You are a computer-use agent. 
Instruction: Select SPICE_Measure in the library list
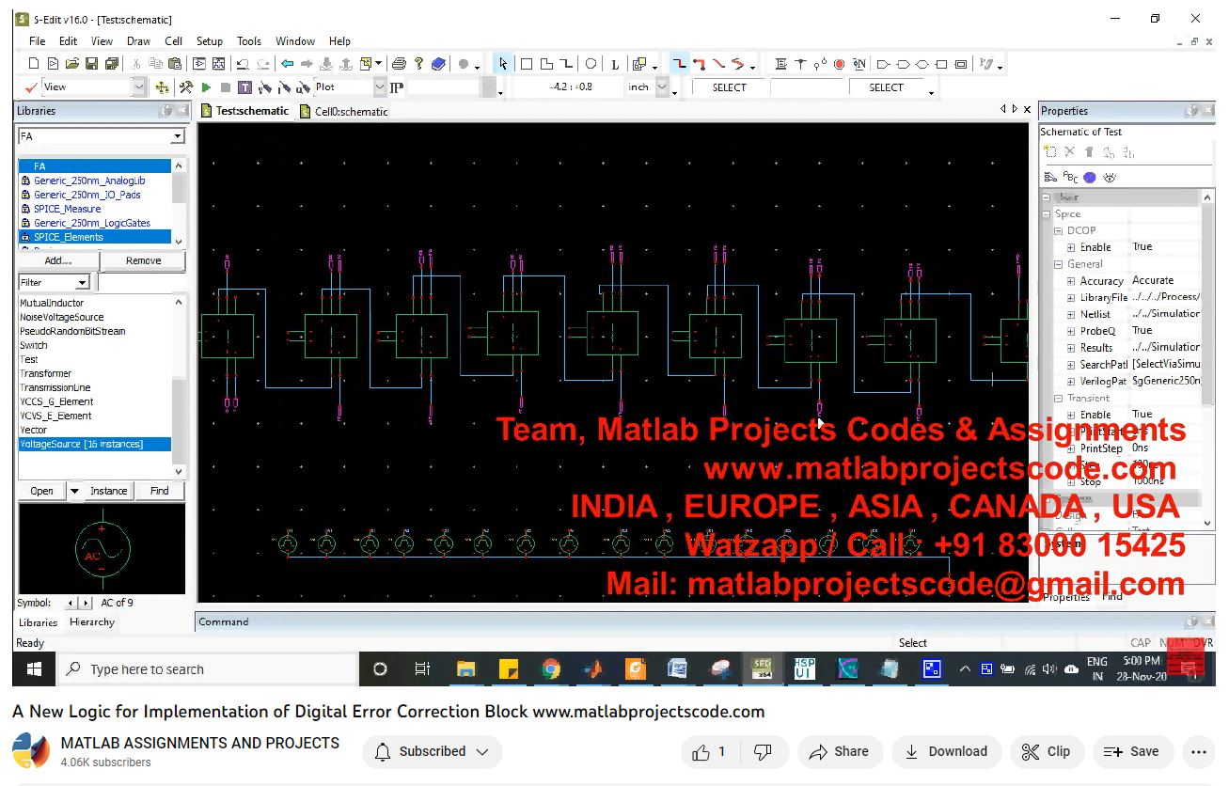click(x=68, y=209)
